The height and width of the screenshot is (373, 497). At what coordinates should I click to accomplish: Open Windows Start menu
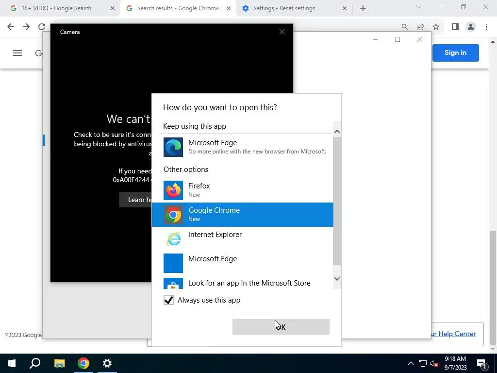(12, 363)
